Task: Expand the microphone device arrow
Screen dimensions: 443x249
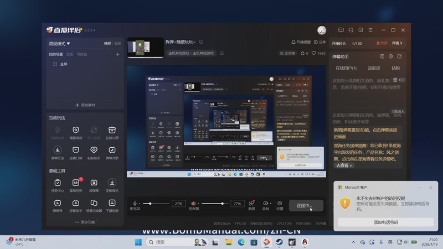Action: [140, 204]
